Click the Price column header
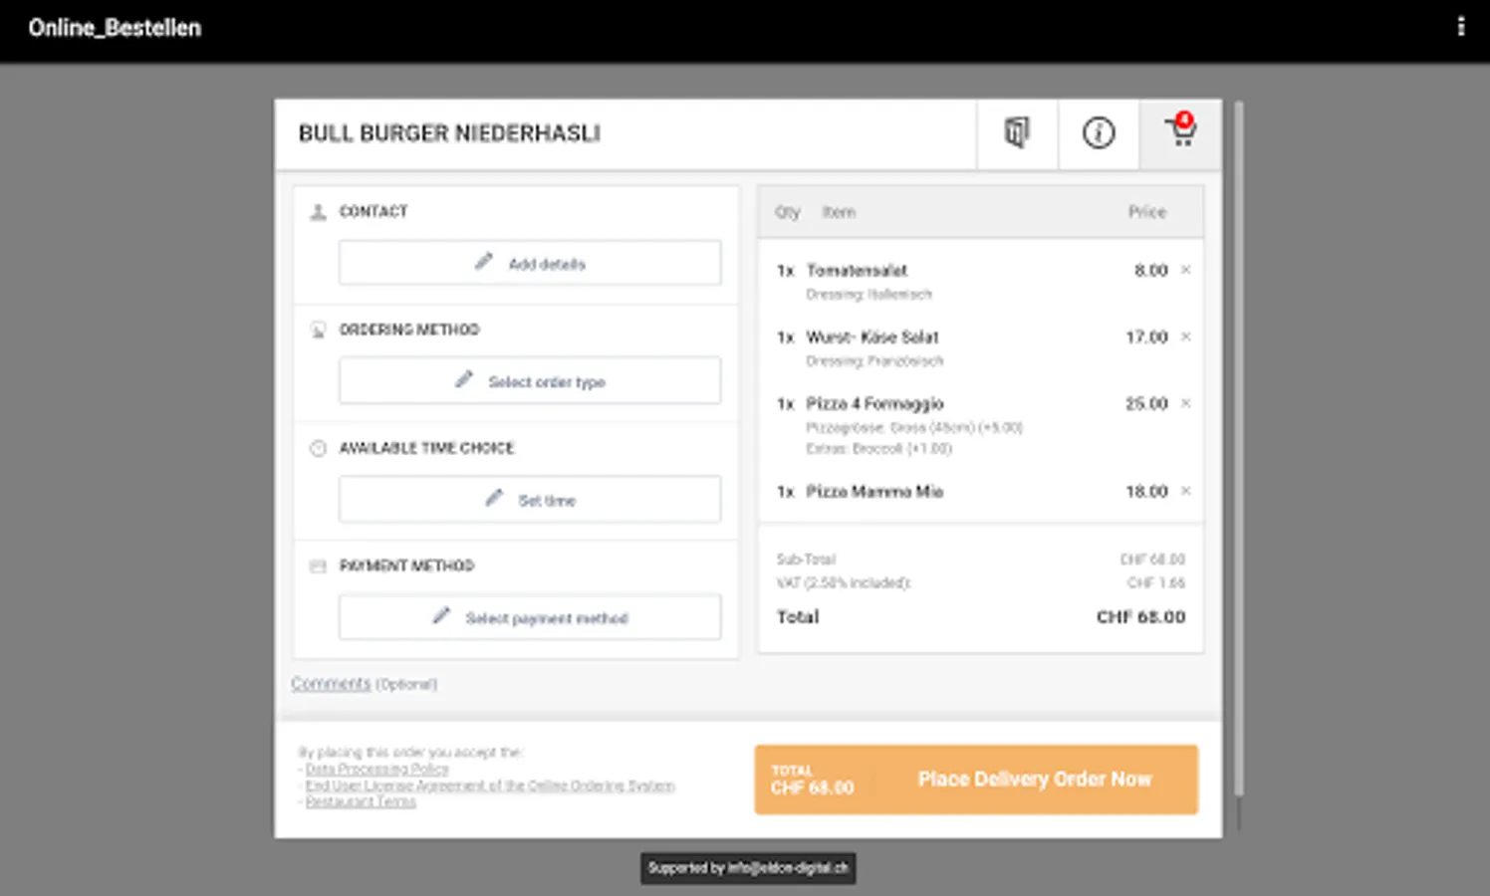1490x896 pixels. [x=1146, y=212]
